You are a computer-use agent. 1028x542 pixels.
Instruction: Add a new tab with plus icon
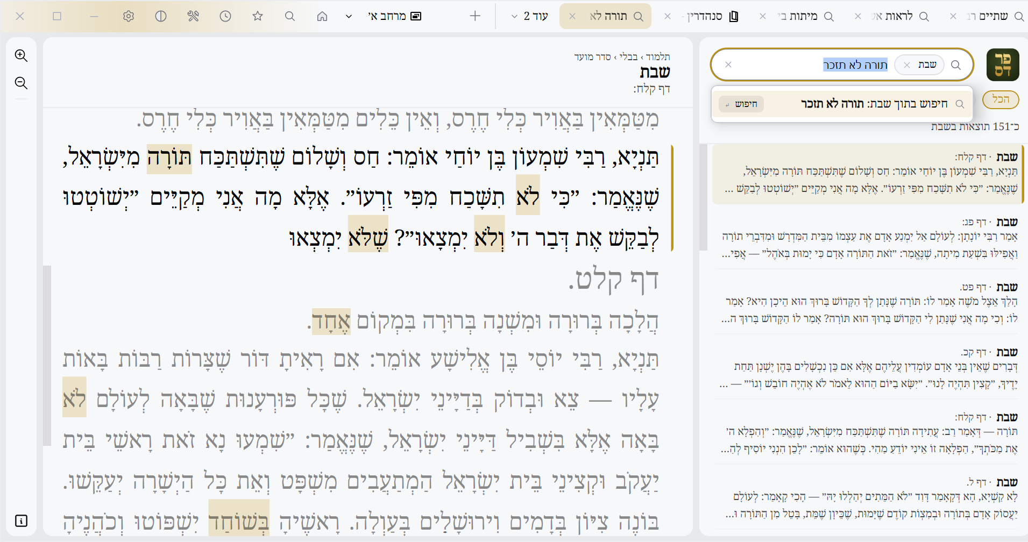(475, 16)
